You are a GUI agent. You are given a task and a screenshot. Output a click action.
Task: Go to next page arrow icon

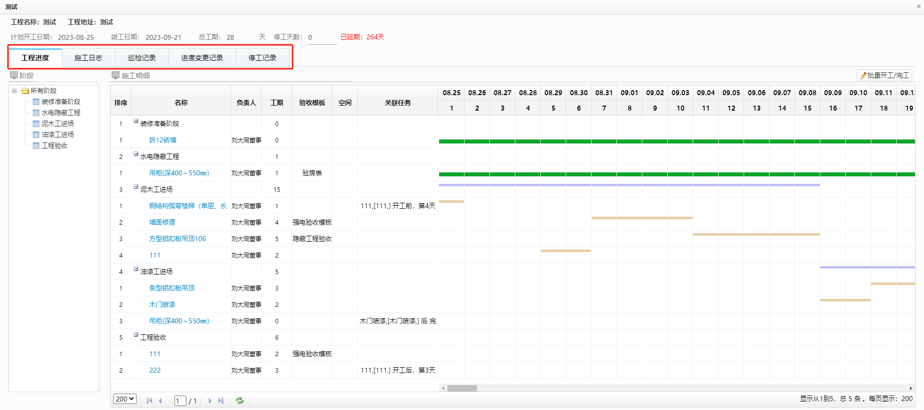pyautogui.click(x=210, y=401)
